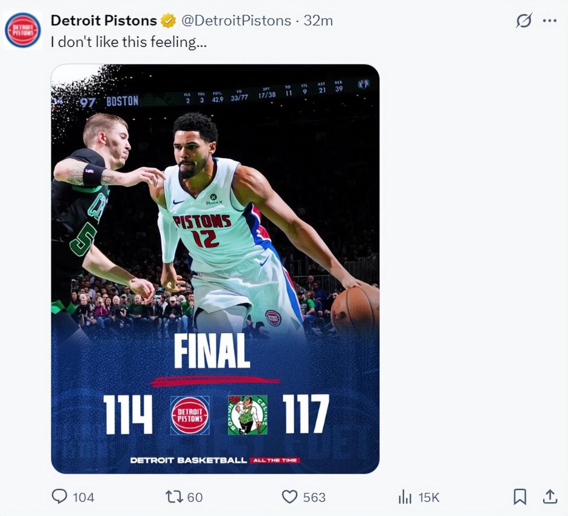Click the Detroit Pistons profile avatar
The height and width of the screenshot is (516, 568).
(x=23, y=30)
